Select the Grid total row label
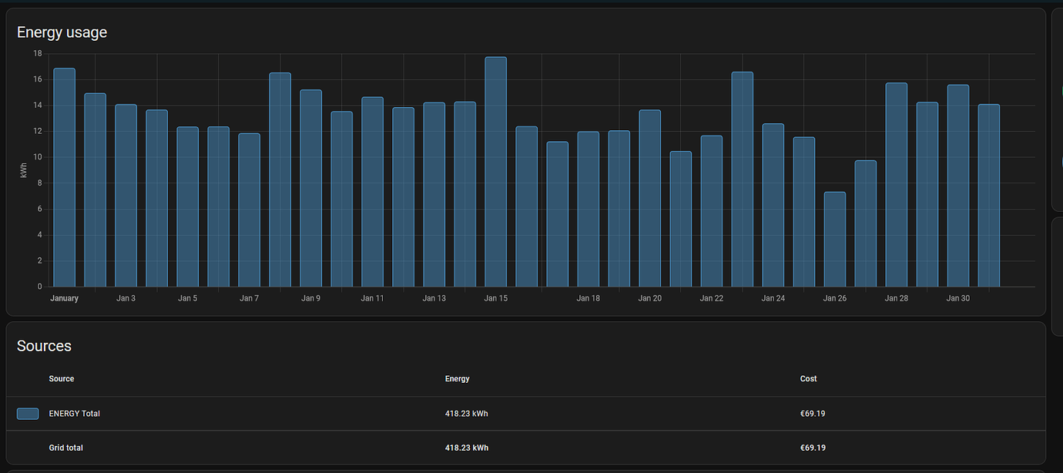This screenshot has height=473, width=1063. (x=65, y=448)
